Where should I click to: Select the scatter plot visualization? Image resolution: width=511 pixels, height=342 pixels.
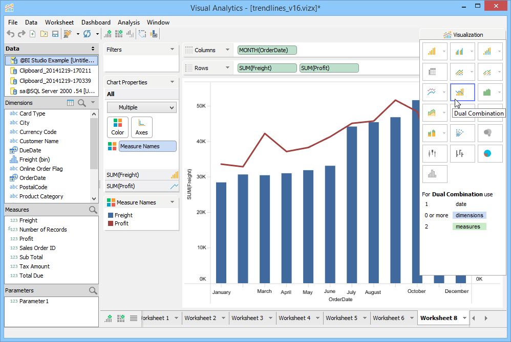(x=462, y=133)
